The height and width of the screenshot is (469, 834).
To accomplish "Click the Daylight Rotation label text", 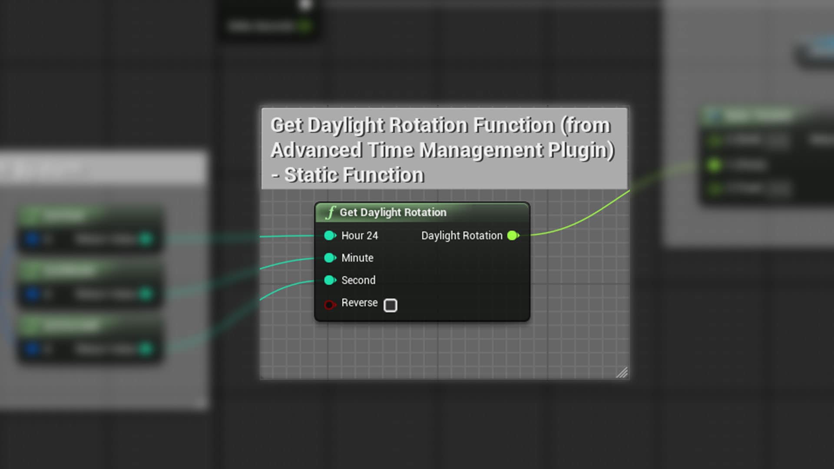I will pyautogui.click(x=462, y=235).
